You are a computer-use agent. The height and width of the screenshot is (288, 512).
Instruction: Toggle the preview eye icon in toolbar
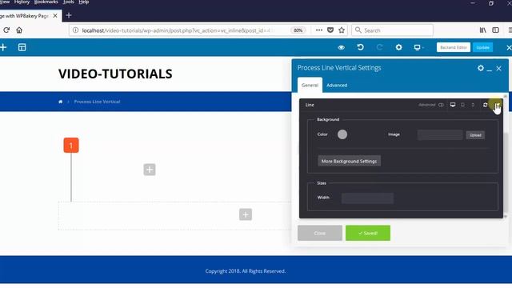(342, 48)
